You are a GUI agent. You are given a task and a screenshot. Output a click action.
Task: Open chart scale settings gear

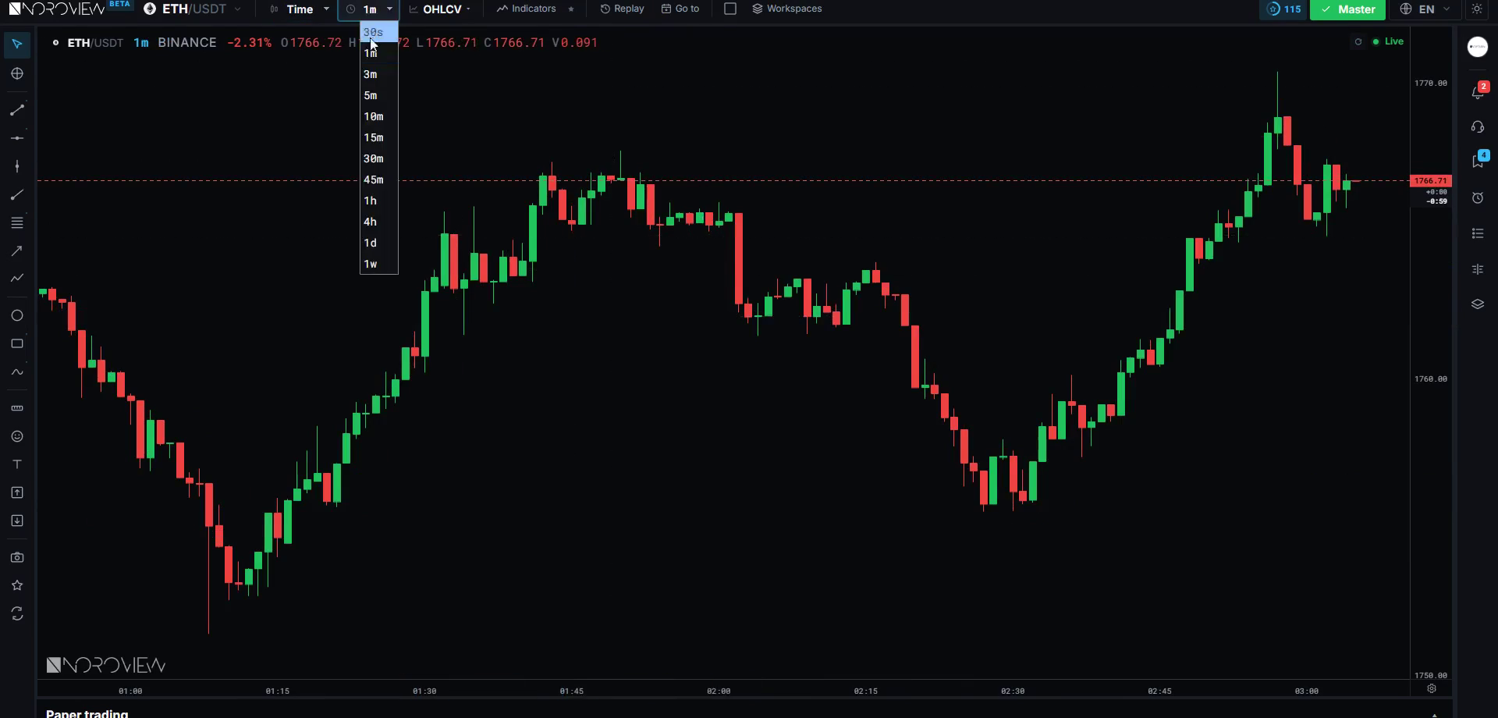click(1432, 688)
